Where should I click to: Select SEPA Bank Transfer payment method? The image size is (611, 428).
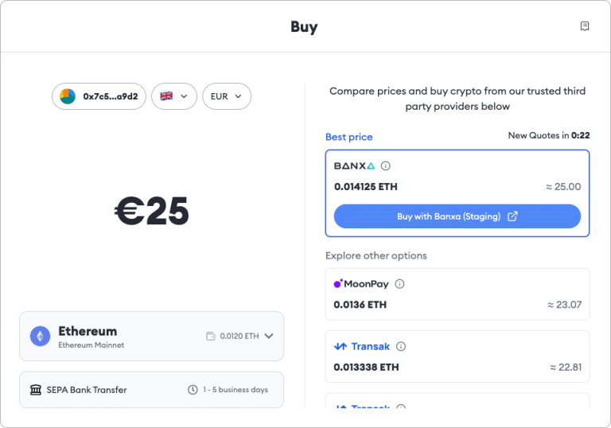(x=151, y=390)
